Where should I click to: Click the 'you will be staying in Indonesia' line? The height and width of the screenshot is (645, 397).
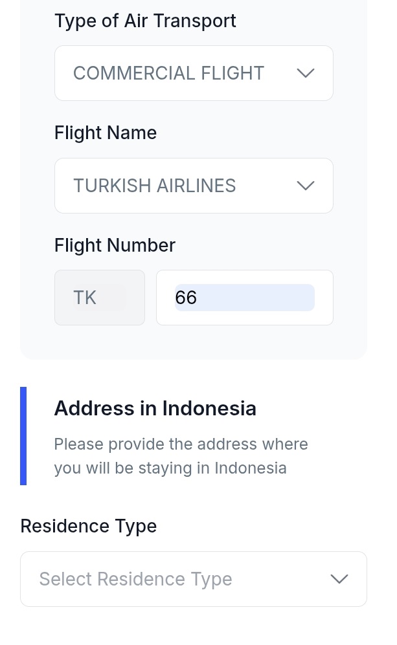pyautogui.click(x=170, y=468)
